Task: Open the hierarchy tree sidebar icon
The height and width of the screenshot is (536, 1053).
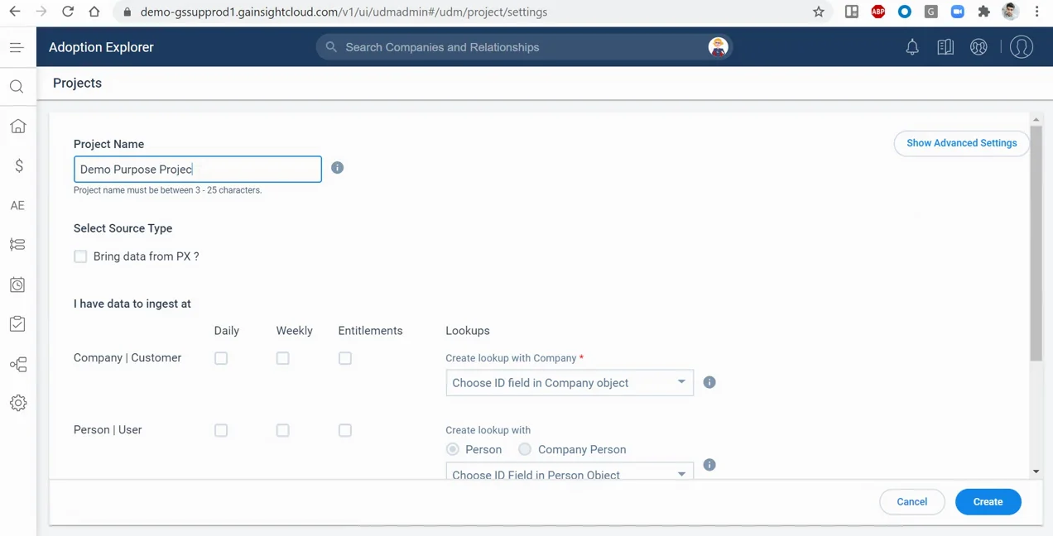Action: click(x=18, y=364)
